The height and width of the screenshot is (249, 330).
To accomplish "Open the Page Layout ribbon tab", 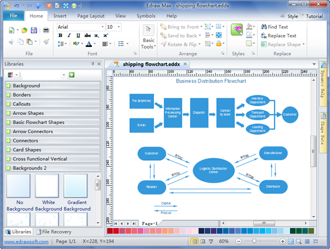I will coord(91,16).
